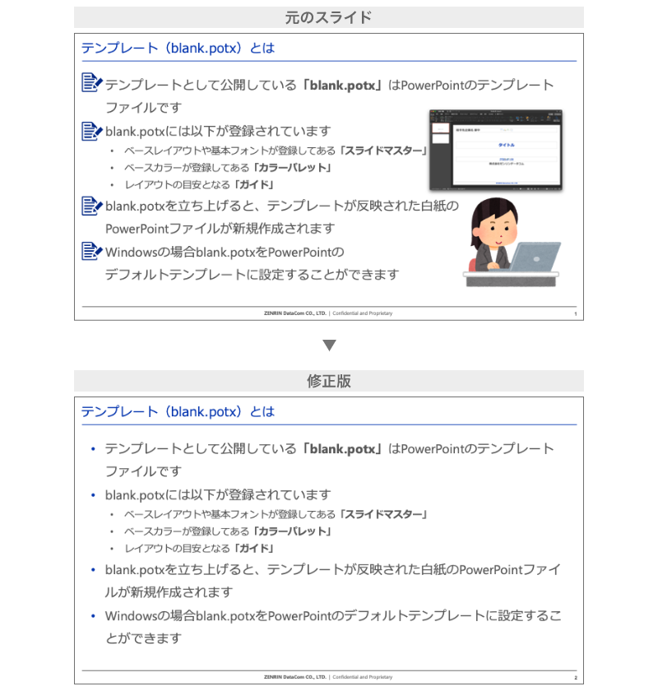Click the memo icon beside 'blank.potxを立ち上げると' in original slide
The image size is (658, 691).
click(91, 206)
